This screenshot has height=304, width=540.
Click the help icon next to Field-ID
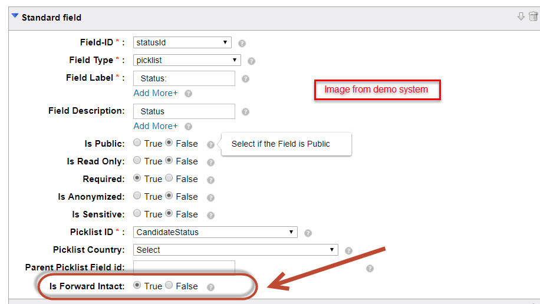click(242, 44)
